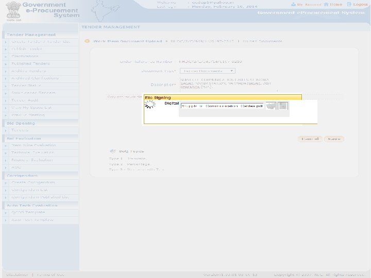This screenshot has width=371, height=278.
Task: Click the file browse icon in File Signing dialog
Action: click(271, 106)
